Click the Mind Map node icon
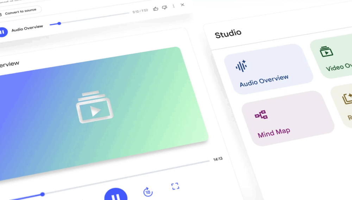Viewport: 352px width, 200px height. 261,115
